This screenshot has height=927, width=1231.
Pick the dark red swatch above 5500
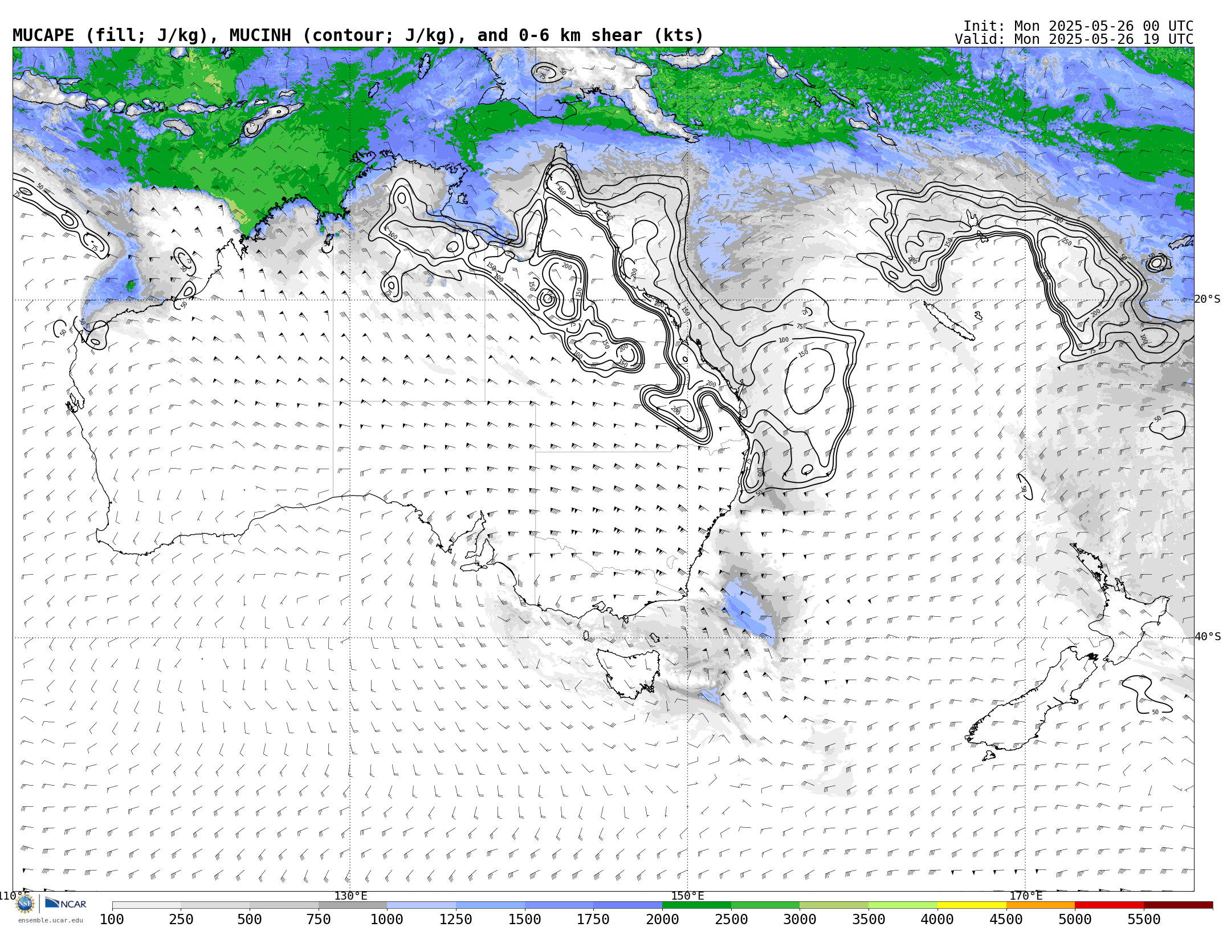coord(1178,905)
